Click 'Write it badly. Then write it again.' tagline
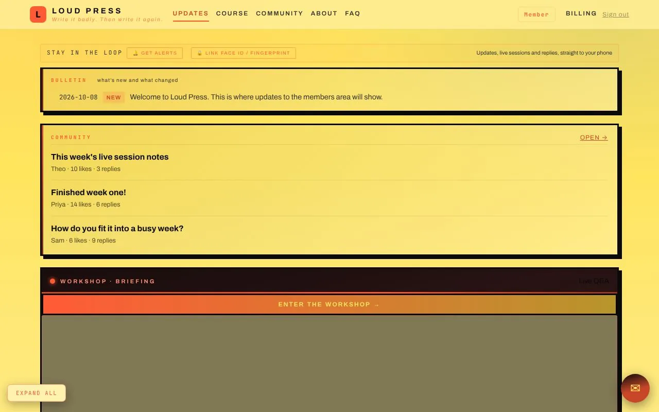The height and width of the screenshot is (412, 659). point(107,20)
